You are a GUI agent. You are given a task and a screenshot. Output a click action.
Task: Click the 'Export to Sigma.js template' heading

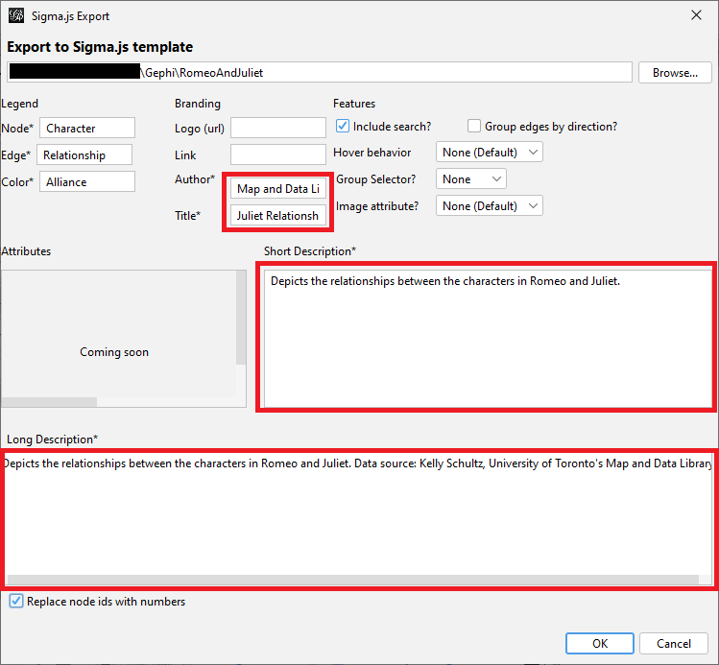(100, 47)
